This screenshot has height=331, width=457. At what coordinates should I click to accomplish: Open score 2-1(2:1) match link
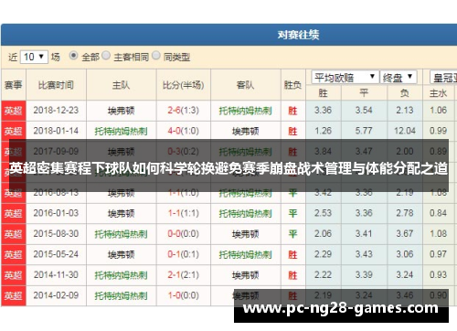183,275
